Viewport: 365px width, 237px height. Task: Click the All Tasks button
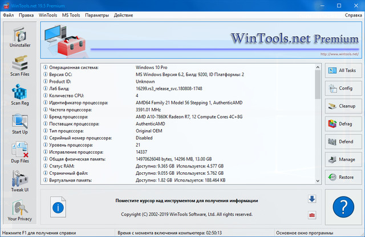pos(343,70)
